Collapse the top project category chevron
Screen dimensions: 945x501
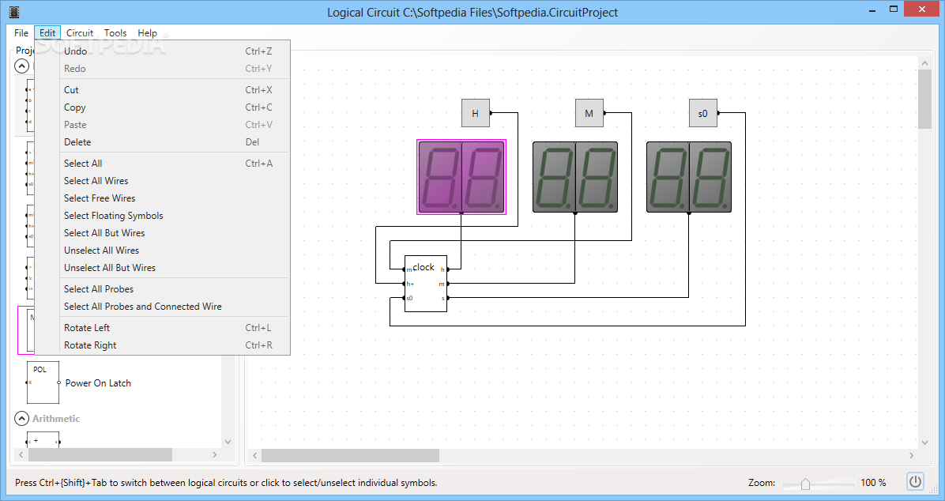tap(21, 66)
